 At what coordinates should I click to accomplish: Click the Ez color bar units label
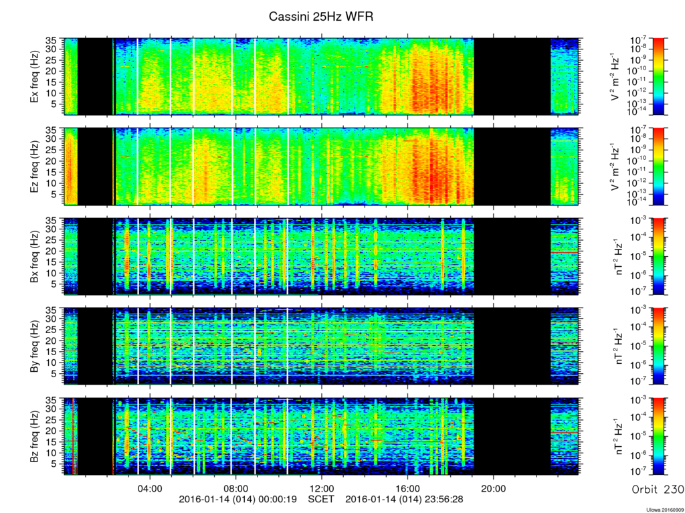click(x=615, y=167)
